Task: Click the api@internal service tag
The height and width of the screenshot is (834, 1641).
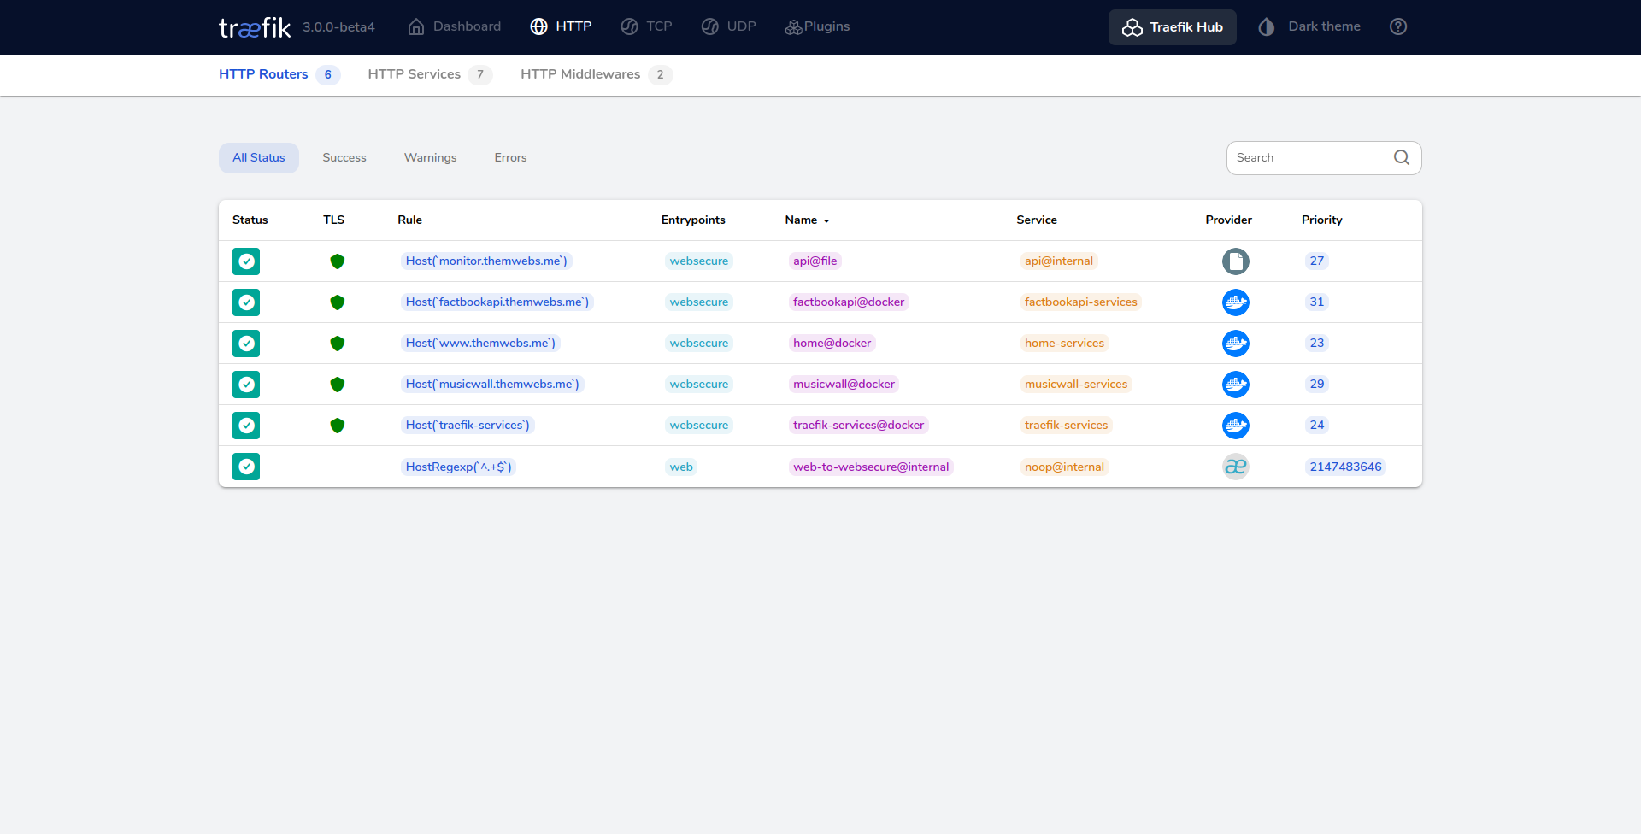Action: pyautogui.click(x=1059, y=261)
